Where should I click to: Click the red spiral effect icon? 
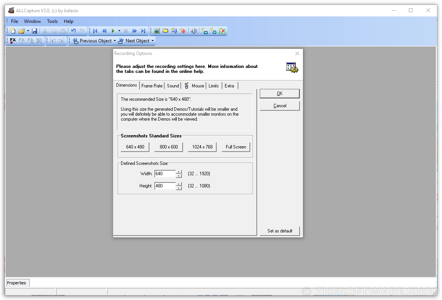183,31
